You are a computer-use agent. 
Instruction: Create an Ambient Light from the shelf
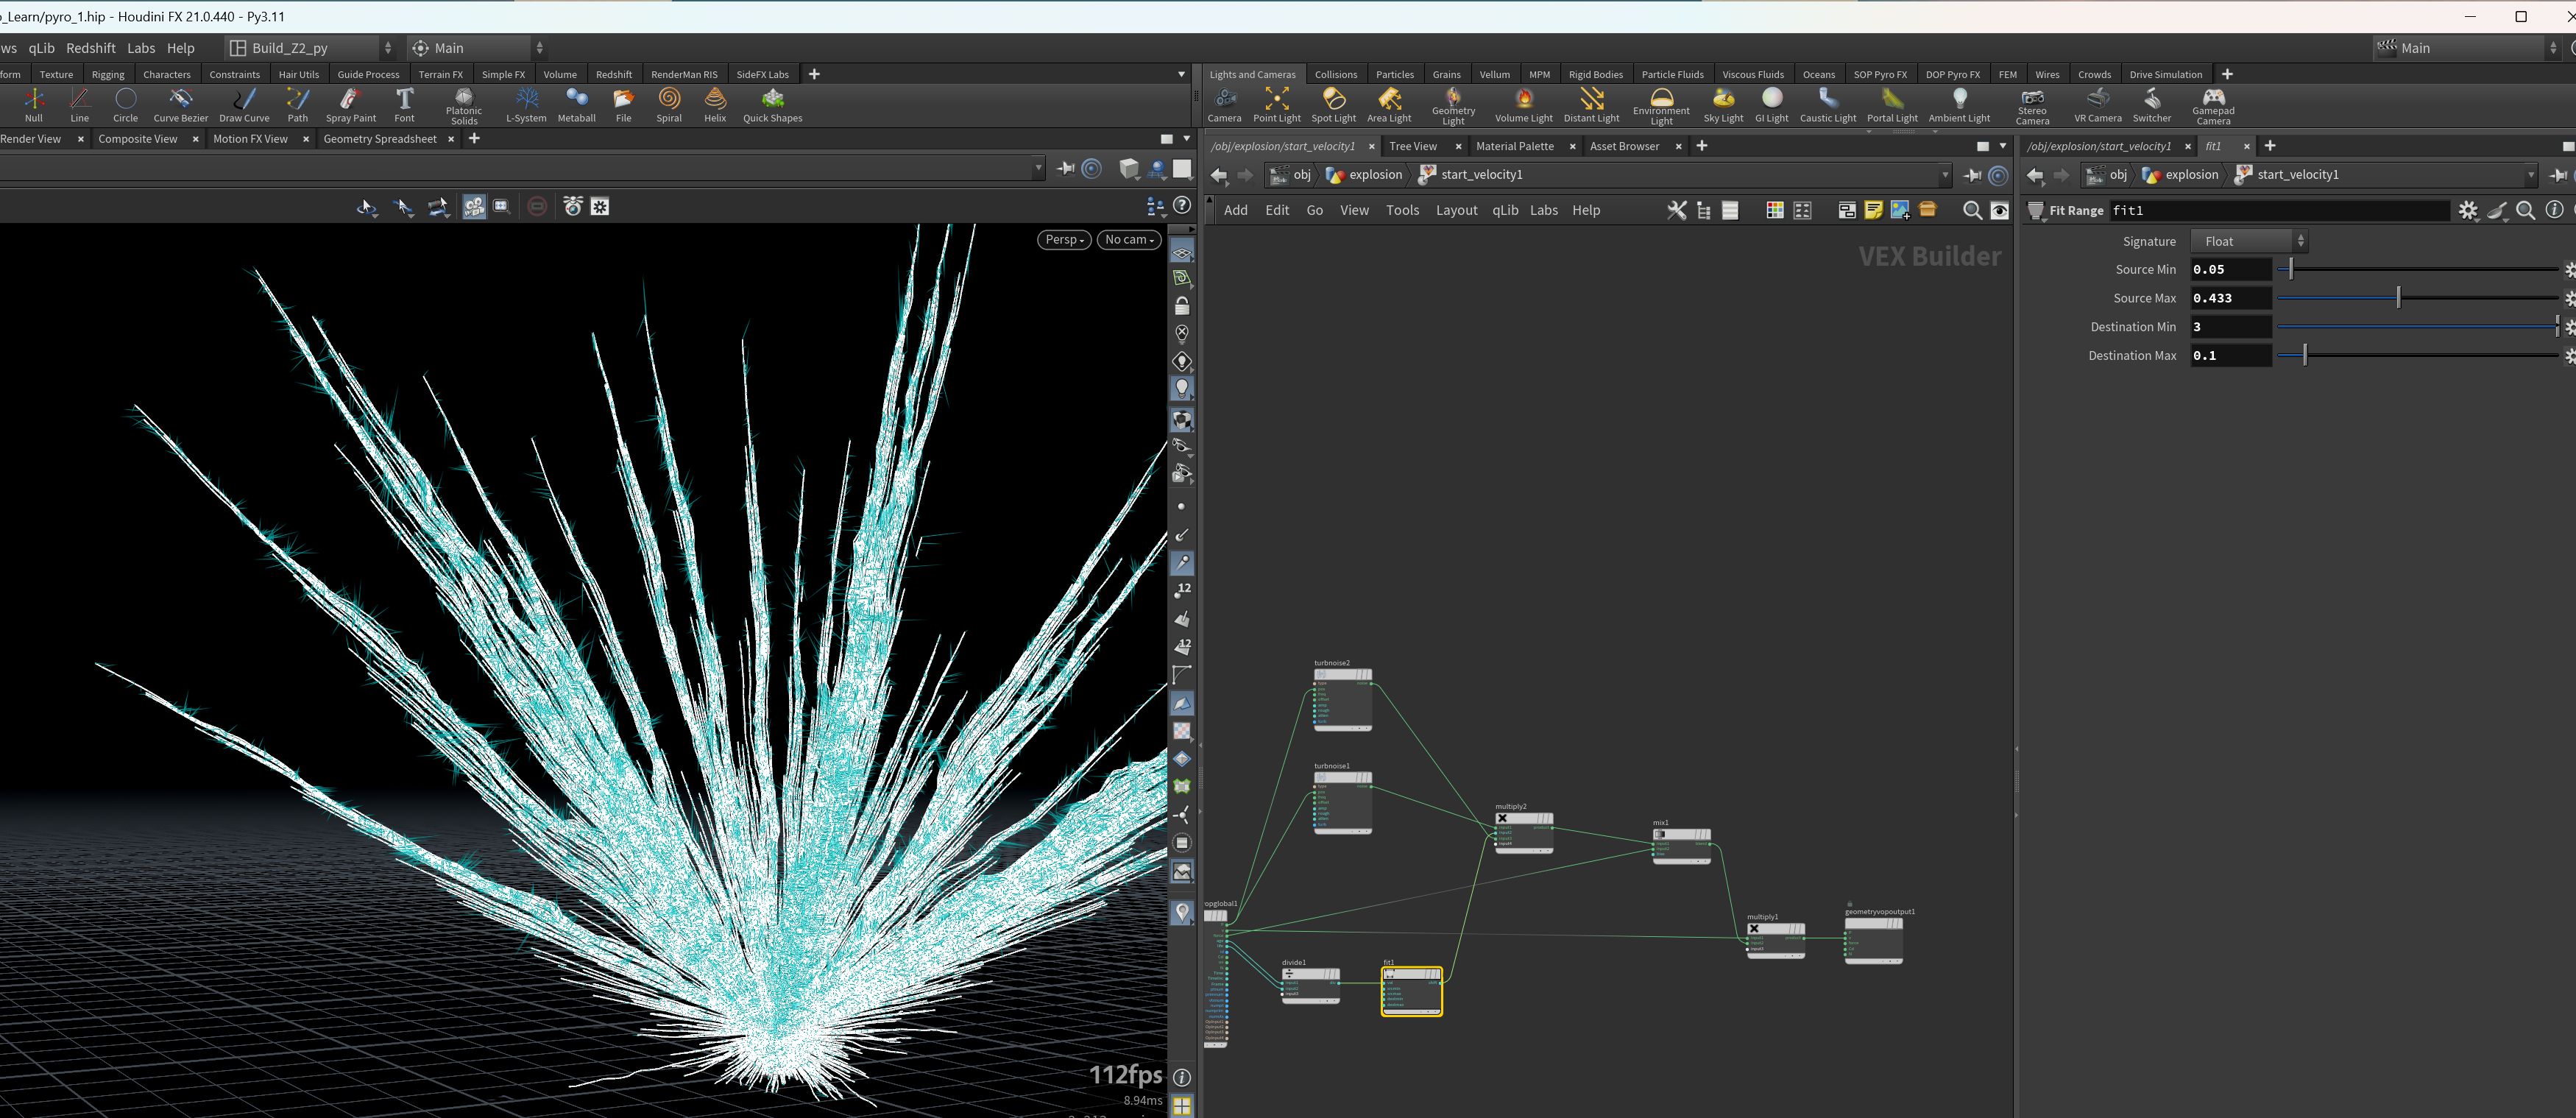coord(1959,104)
